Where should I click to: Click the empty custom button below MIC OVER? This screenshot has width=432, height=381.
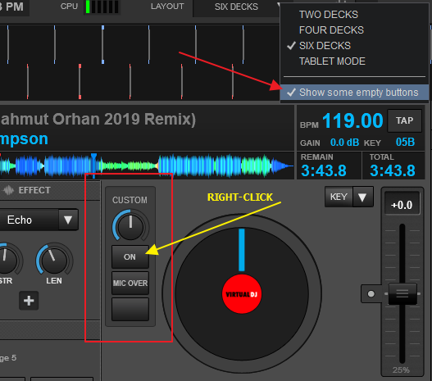click(130, 309)
